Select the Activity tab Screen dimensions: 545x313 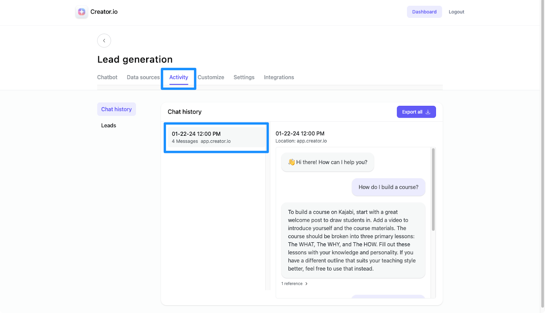(x=178, y=77)
